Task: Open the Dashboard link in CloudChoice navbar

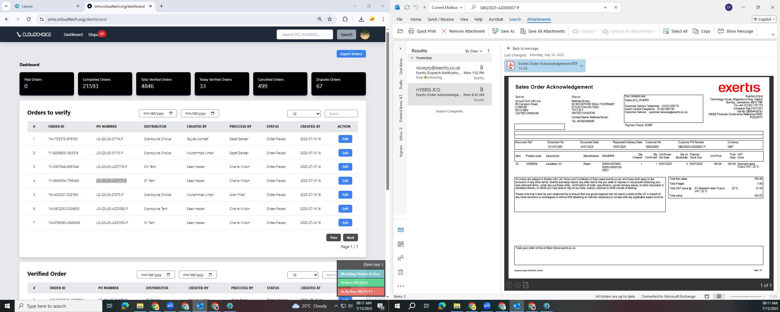Action: (73, 34)
